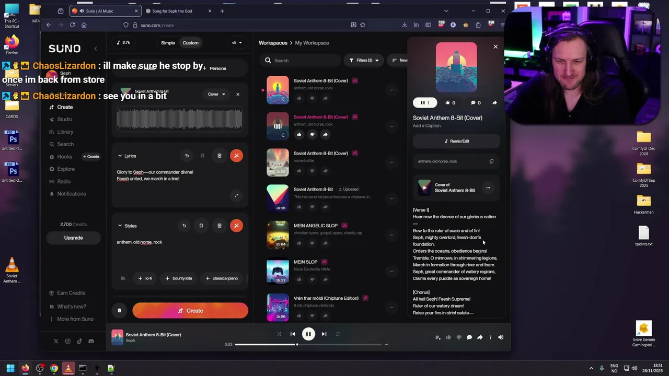
Task: Pause playback in the player bar
Action: click(308, 334)
